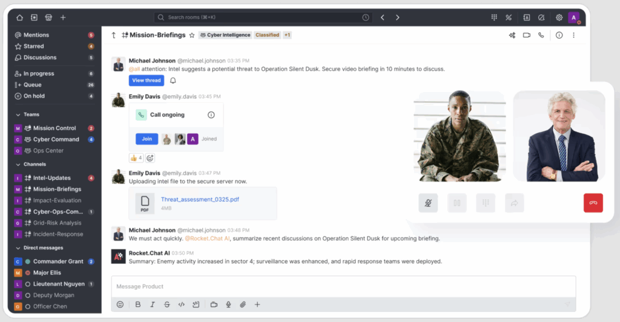
Task: Select the white-haired man video thumbnail
Action: pos(559,136)
